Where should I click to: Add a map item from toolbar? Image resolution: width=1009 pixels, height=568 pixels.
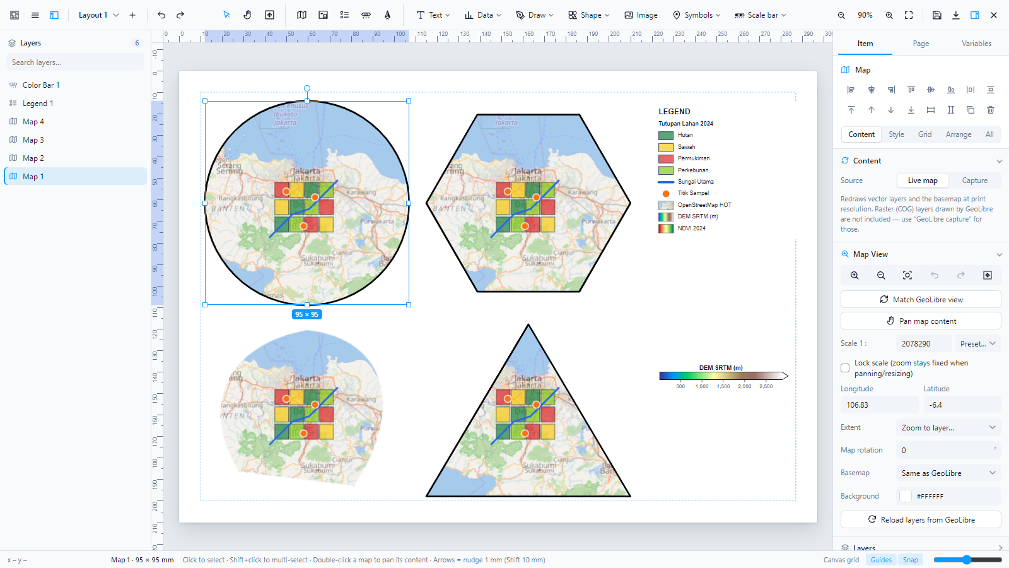click(x=301, y=15)
